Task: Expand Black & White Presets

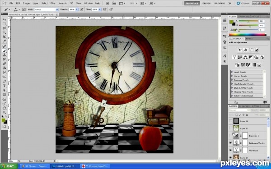Action: [232, 88]
